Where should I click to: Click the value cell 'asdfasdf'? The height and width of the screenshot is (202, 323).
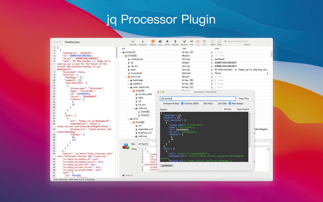pyautogui.click(x=220, y=59)
